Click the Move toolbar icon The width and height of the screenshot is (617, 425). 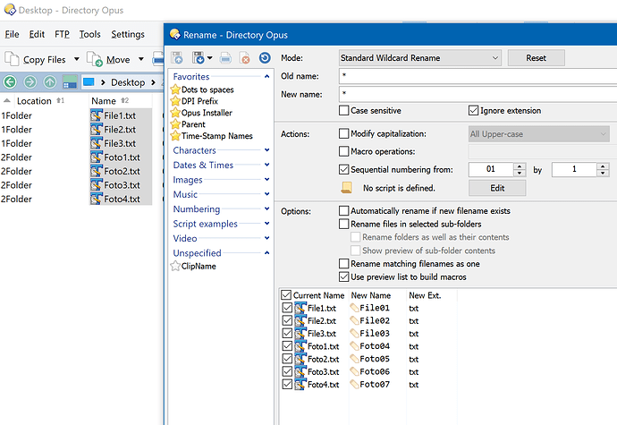point(95,59)
